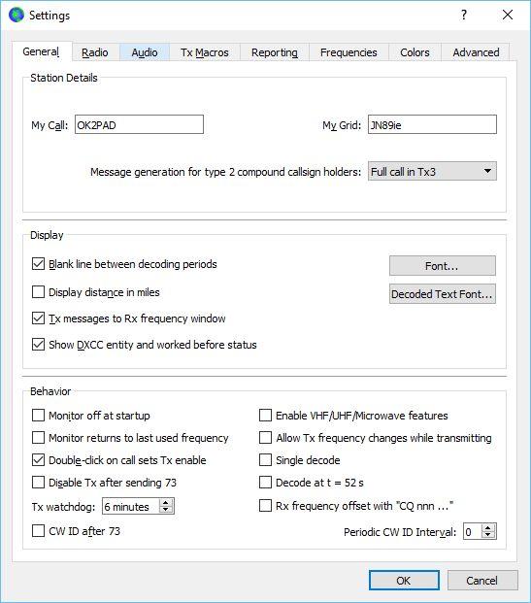Open the Full call in Tx3 dropdown
Image resolution: width=531 pixels, height=603 pixels.
click(432, 171)
